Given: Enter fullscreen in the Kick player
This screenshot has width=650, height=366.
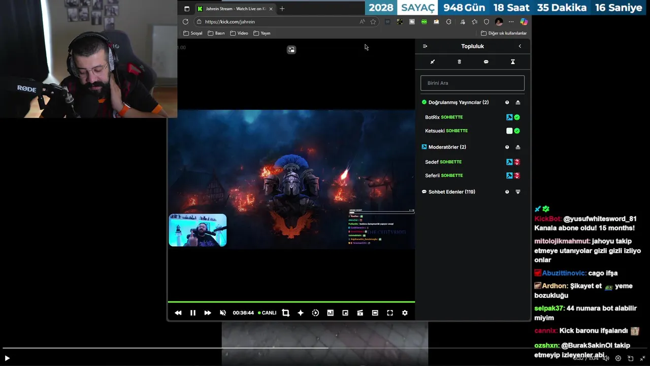Looking at the screenshot, I should (390, 313).
